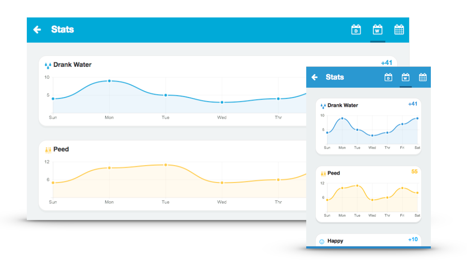Click 'Drank Water' heading in small window

click(342, 105)
